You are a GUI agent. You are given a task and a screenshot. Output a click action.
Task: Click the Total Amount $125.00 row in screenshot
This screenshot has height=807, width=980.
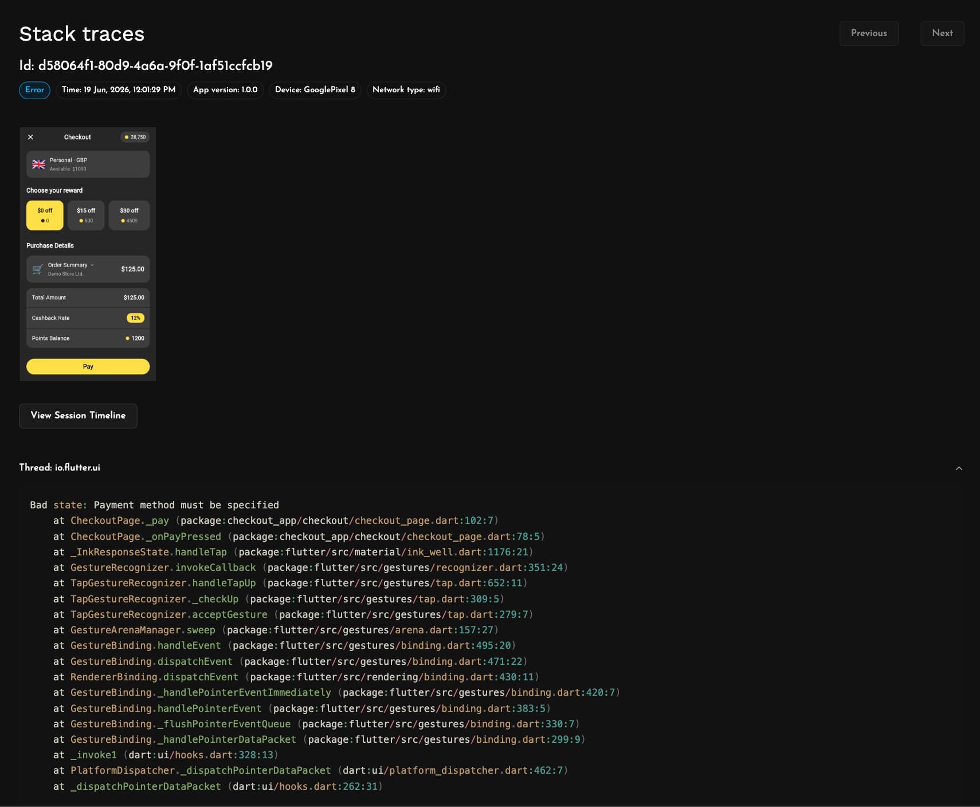coord(88,297)
